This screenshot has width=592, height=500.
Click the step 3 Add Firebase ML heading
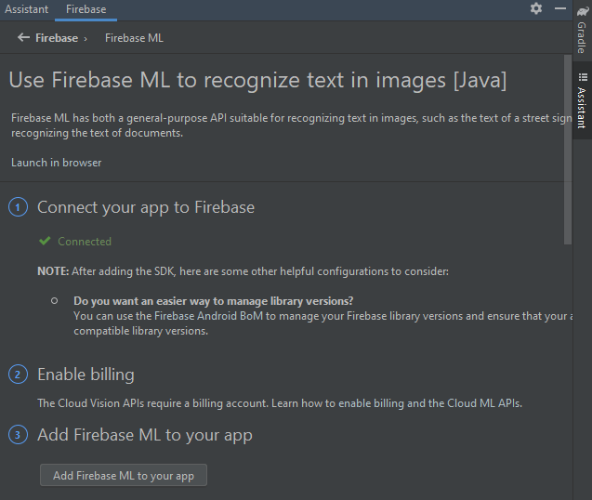tap(145, 435)
